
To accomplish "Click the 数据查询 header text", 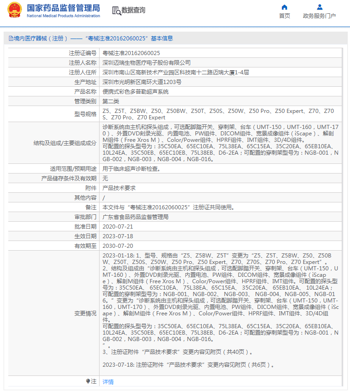I will 133,10.
